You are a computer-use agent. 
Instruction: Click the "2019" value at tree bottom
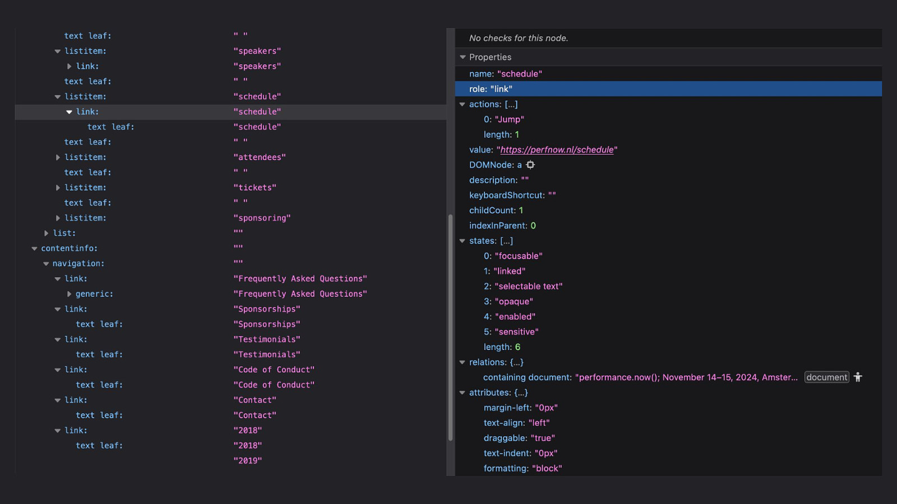tap(248, 461)
